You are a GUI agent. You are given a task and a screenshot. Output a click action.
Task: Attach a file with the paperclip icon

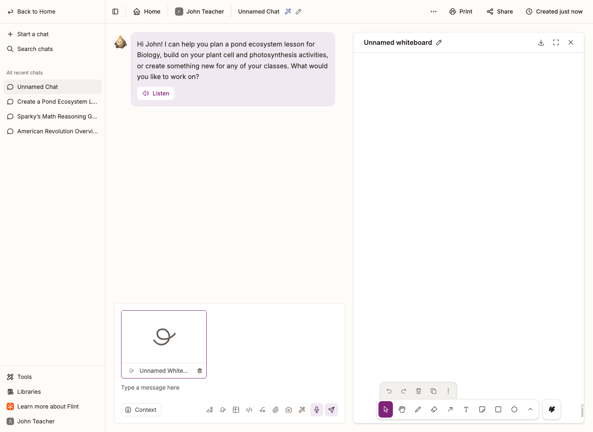[275, 410]
